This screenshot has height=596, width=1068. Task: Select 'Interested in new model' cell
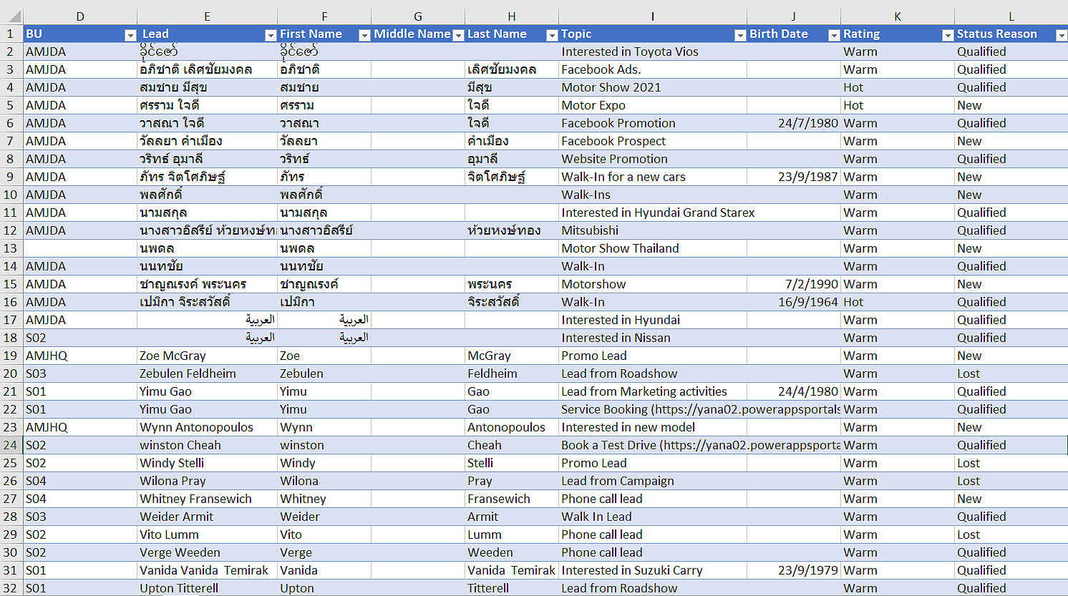point(652,427)
